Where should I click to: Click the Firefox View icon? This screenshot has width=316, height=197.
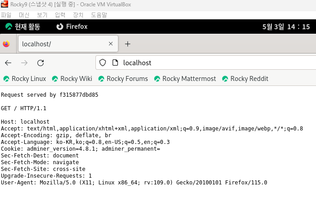pos(6,44)
